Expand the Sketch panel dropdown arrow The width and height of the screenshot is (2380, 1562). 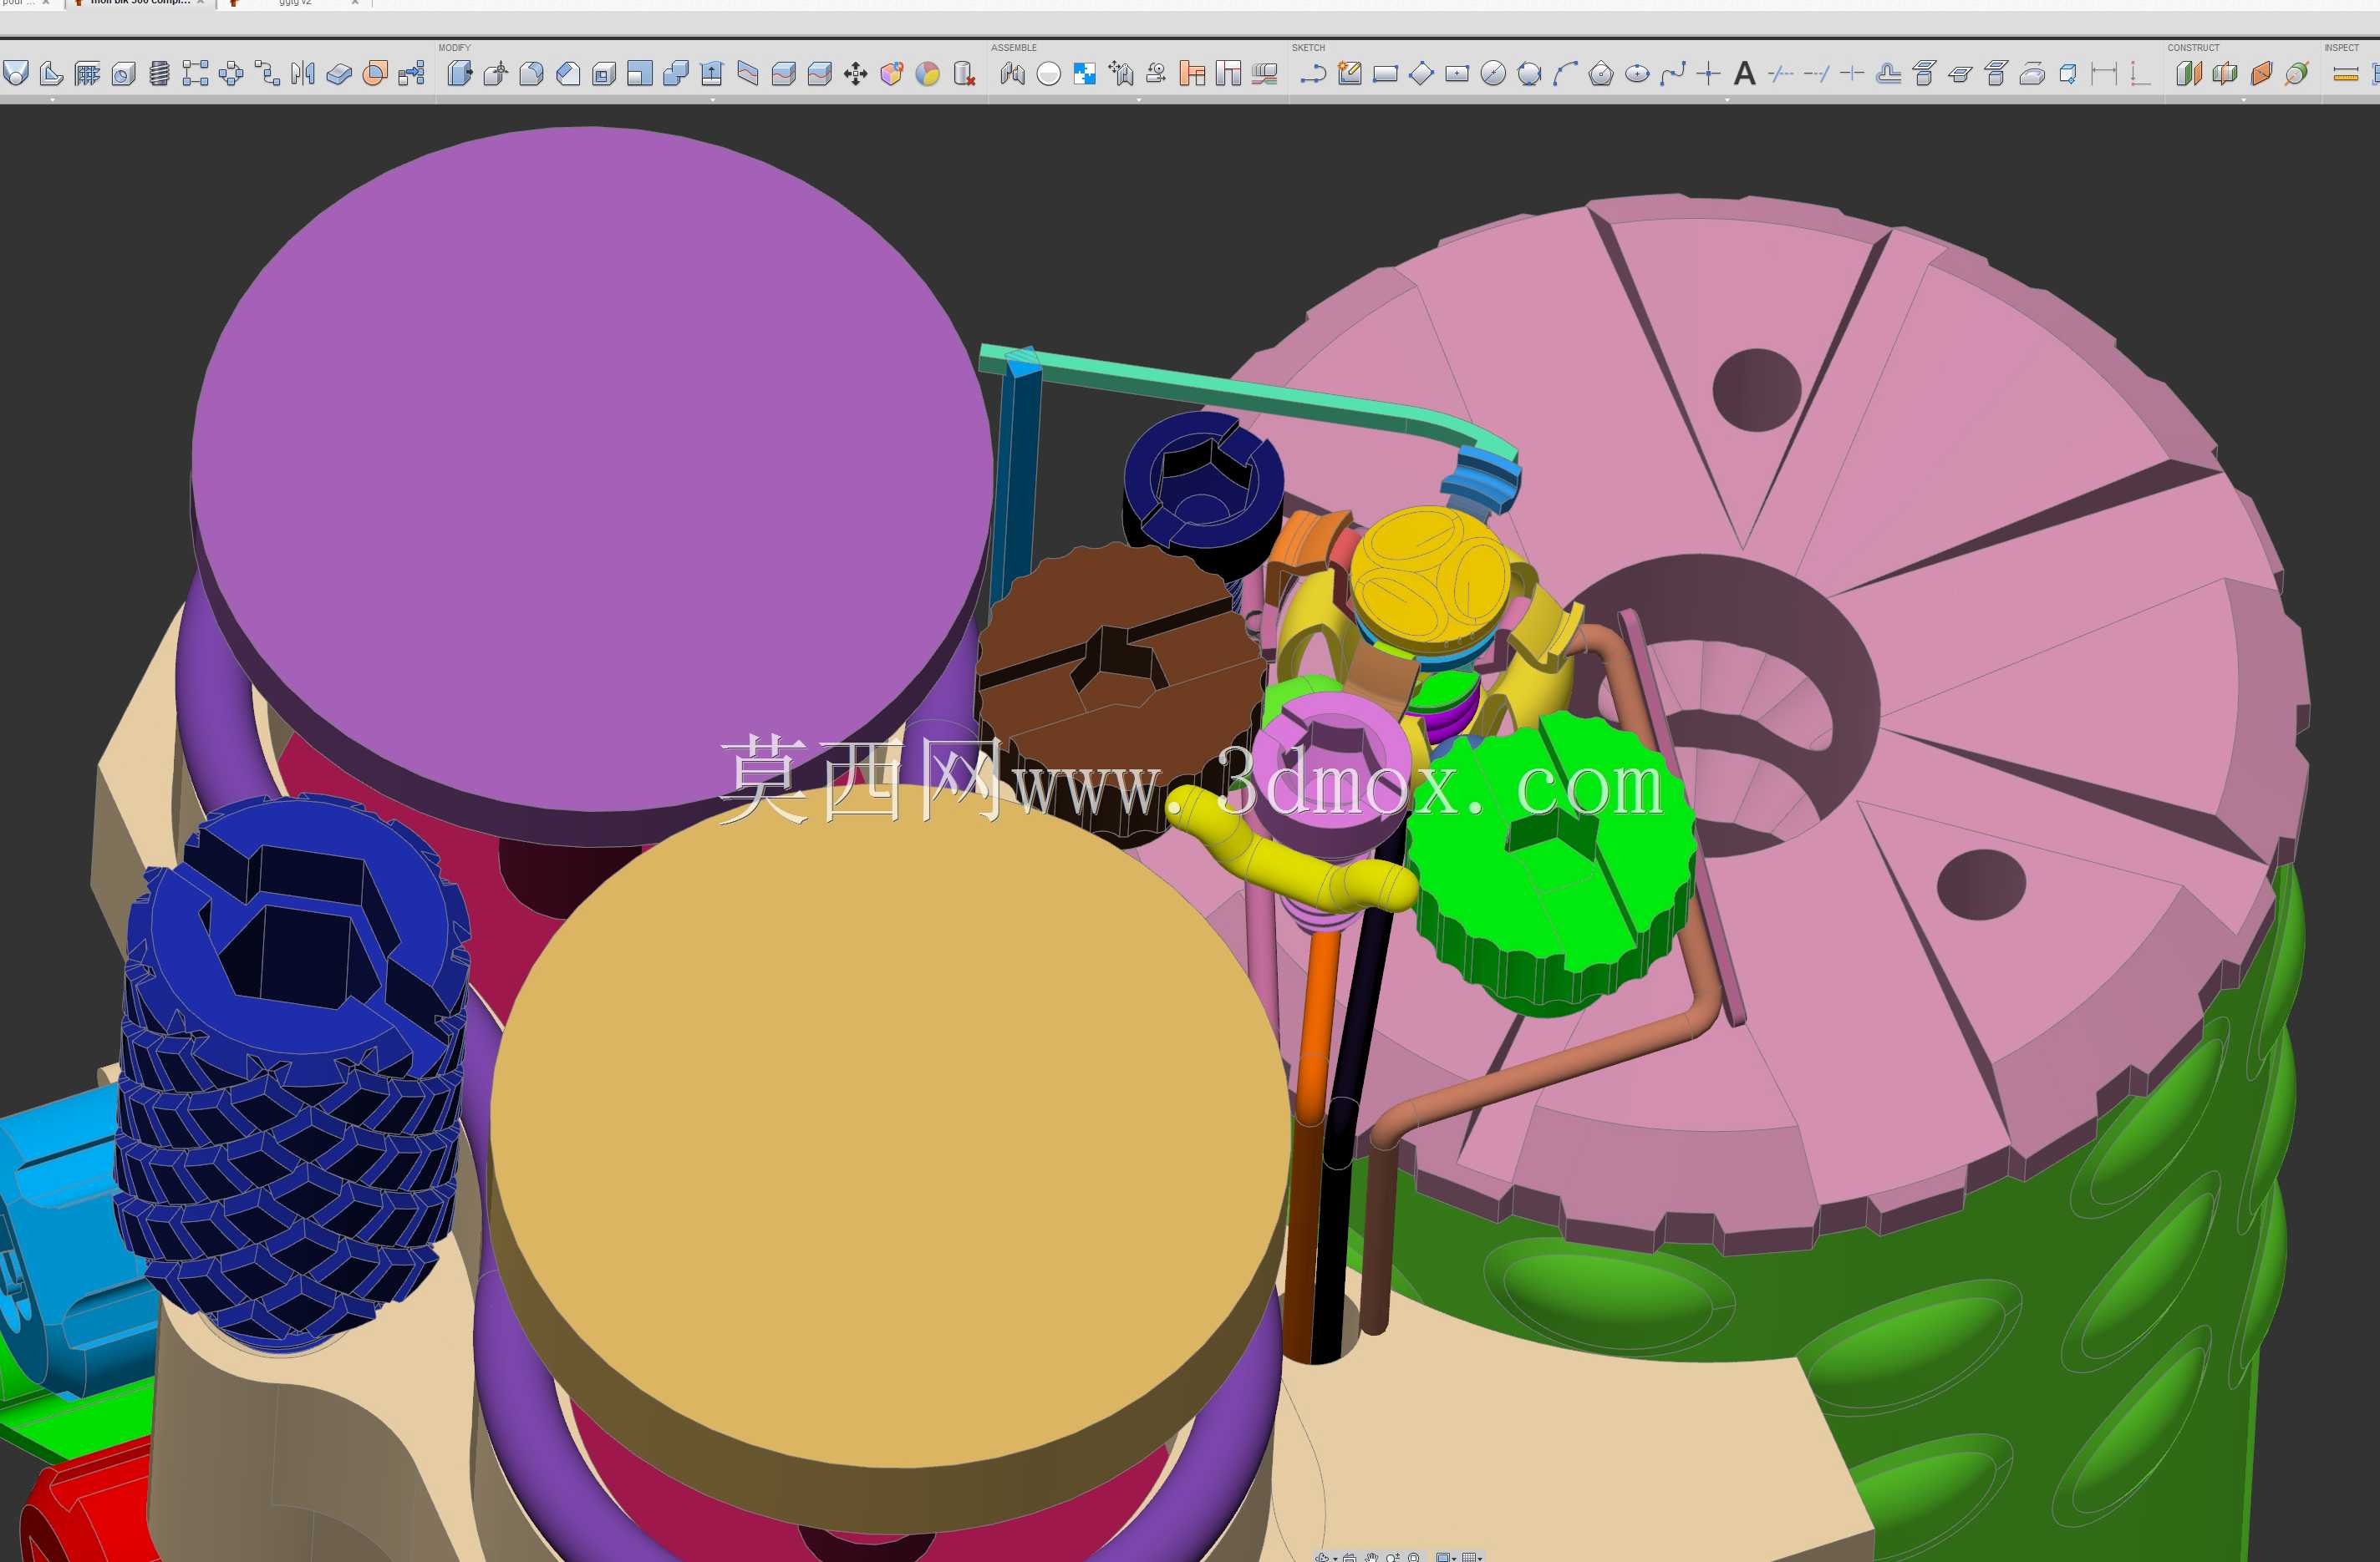(x=1727, y=100)
